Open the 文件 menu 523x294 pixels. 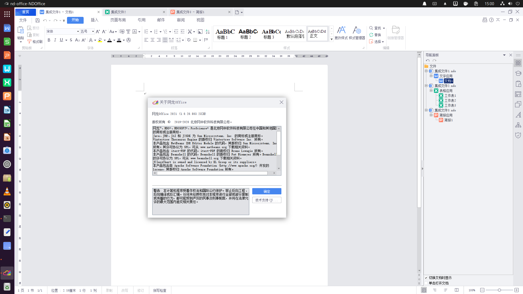[23, 20]
